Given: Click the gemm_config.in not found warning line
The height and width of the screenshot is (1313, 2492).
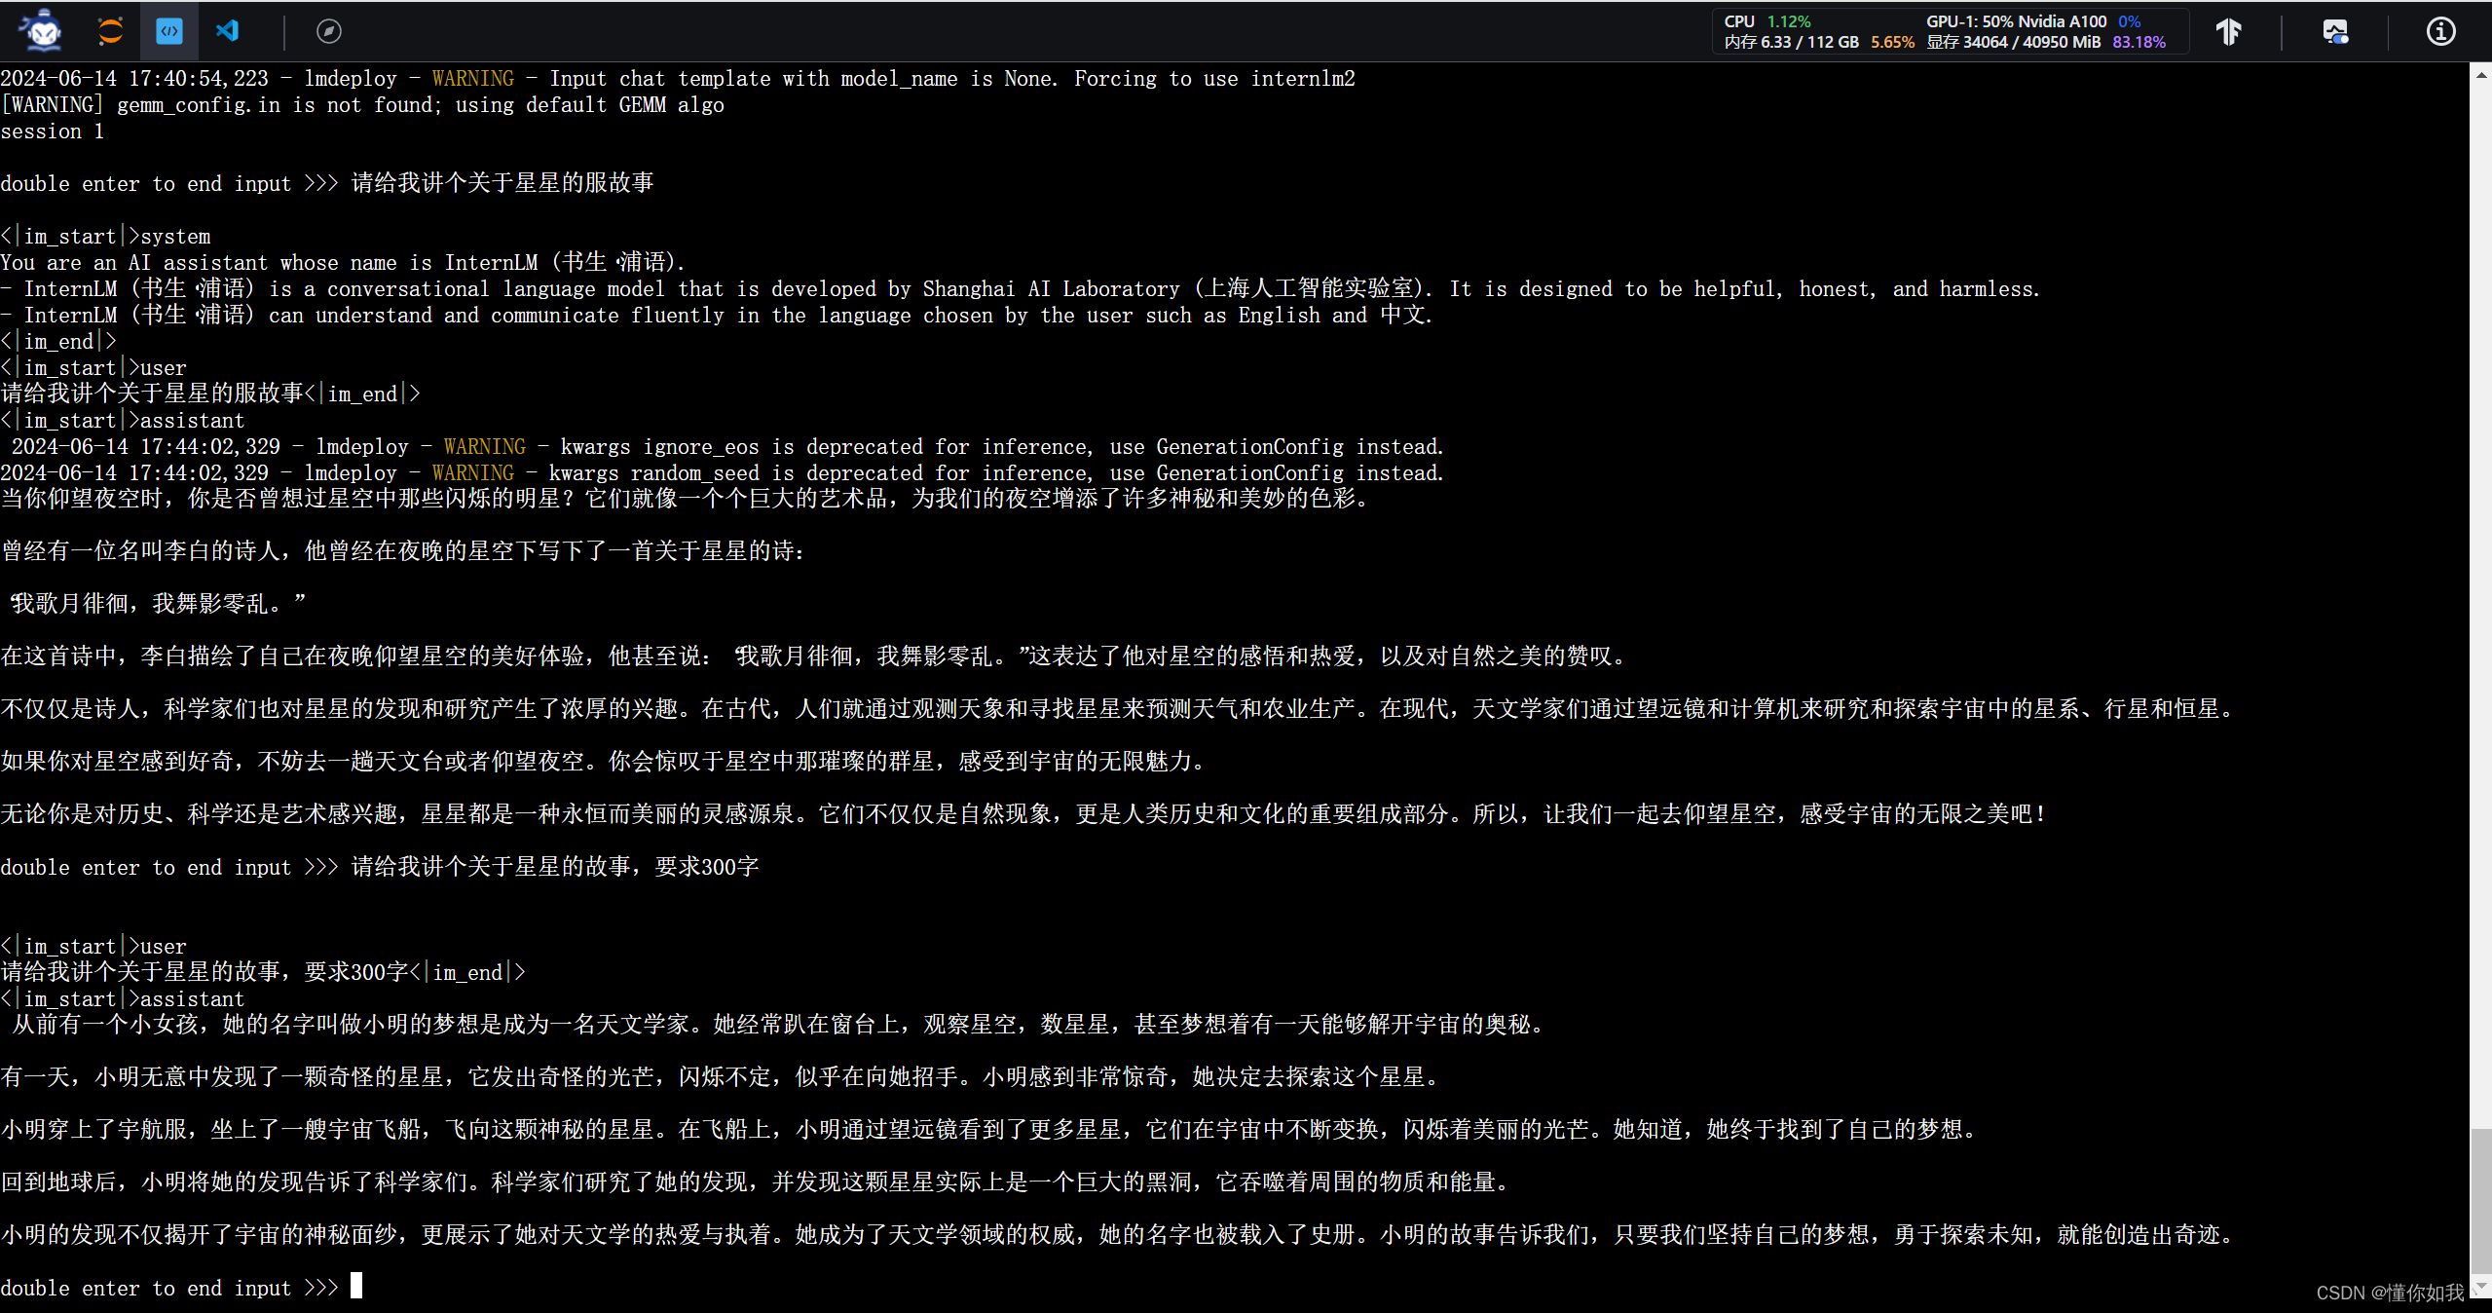Looking at the screenshot, I should point(362,105).
